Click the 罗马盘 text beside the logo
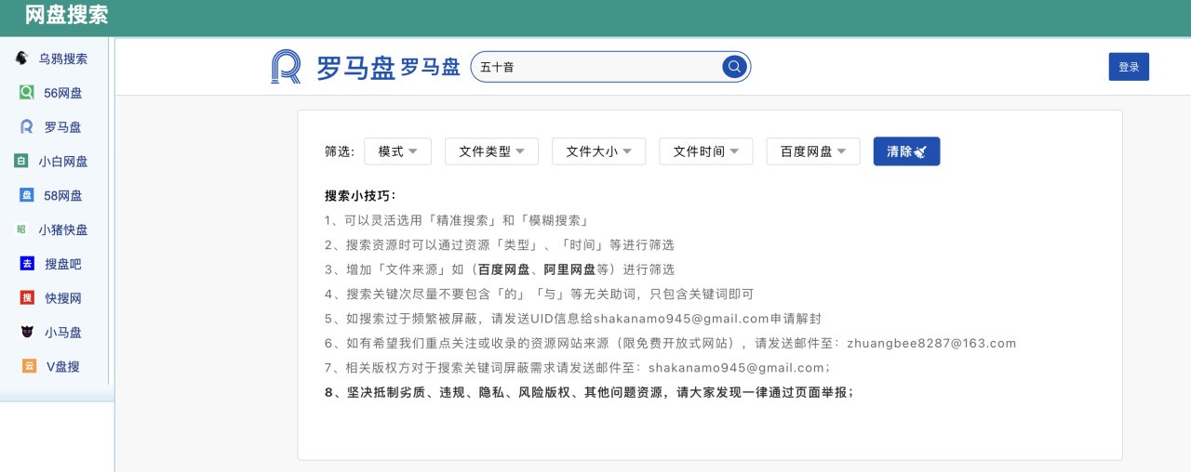1191x472 pixels. click(431, 67)
